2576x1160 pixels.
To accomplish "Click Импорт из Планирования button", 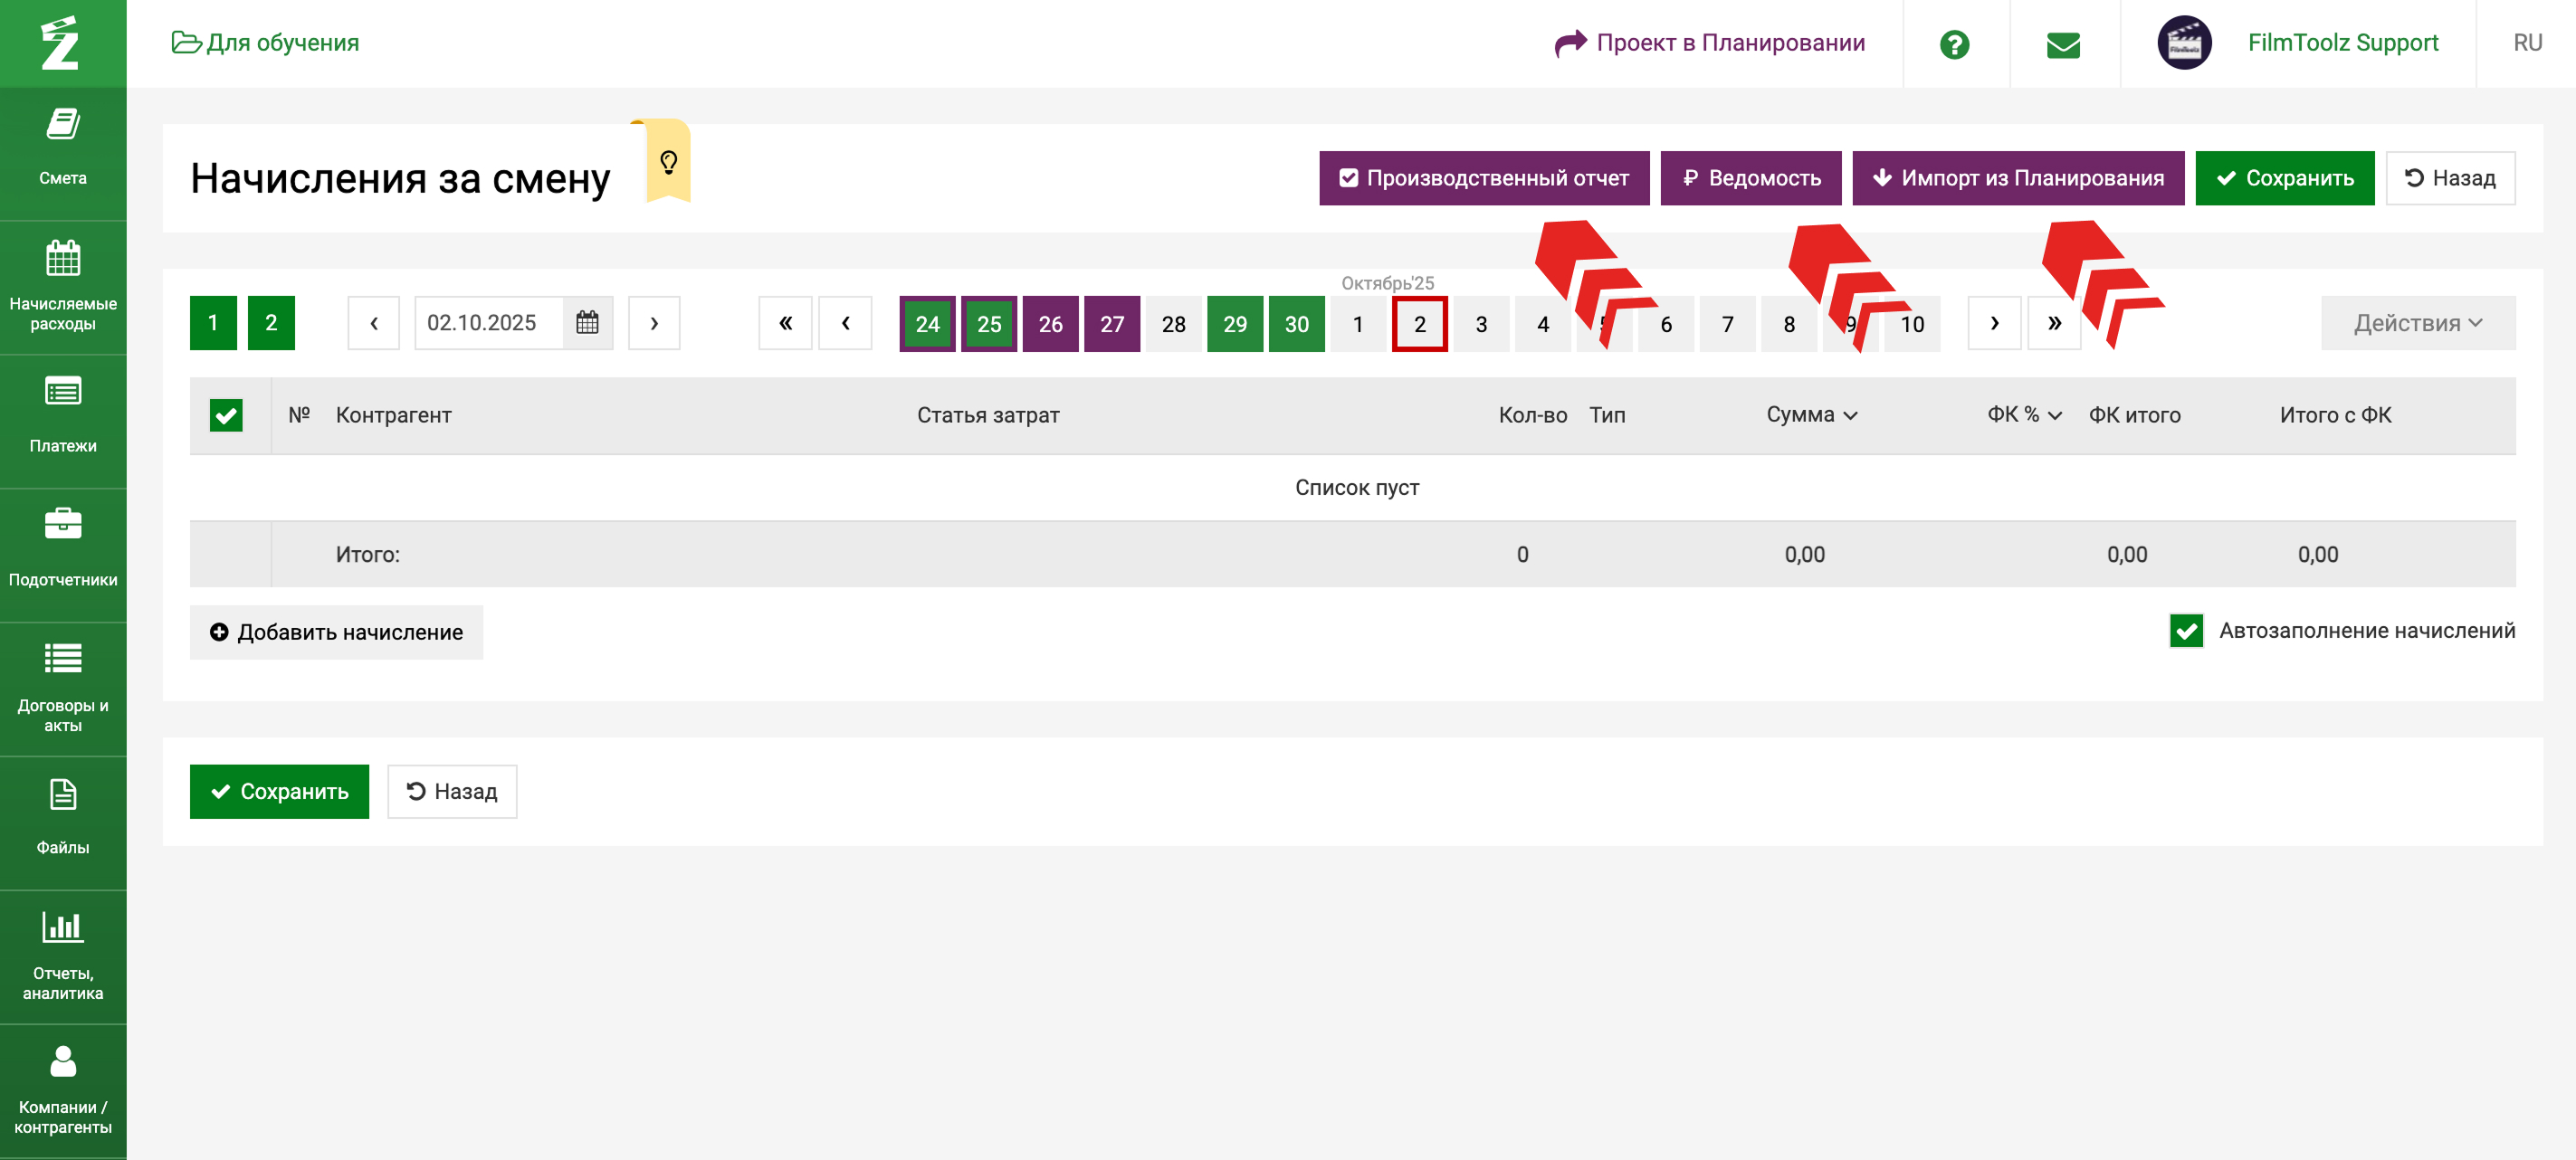I will [x=2018, y=178].
